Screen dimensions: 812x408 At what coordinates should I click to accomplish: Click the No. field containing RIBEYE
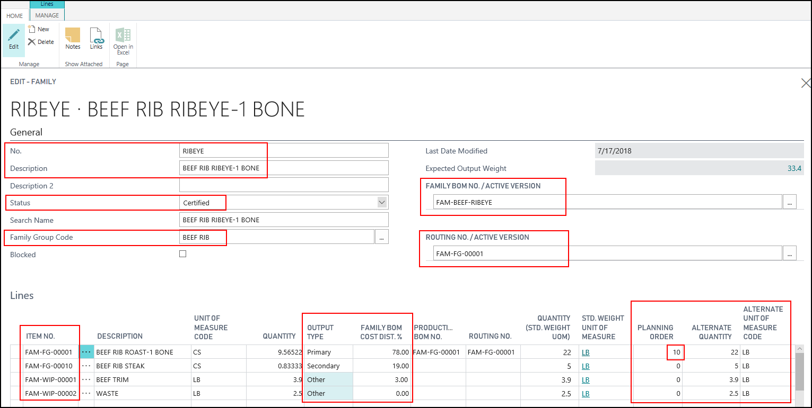tap(284, 151)
